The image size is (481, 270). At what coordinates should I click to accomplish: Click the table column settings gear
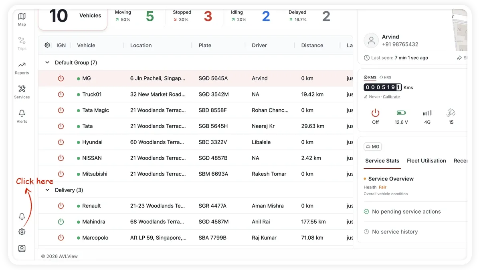[47, 45]
